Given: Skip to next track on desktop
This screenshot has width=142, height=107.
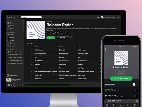Looking at the screenshot, I should coord(18,85).
